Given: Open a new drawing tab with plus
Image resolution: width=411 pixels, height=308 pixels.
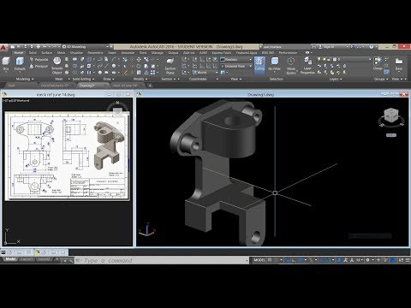Looking at the screenshot, I should [x=150, y=86].
